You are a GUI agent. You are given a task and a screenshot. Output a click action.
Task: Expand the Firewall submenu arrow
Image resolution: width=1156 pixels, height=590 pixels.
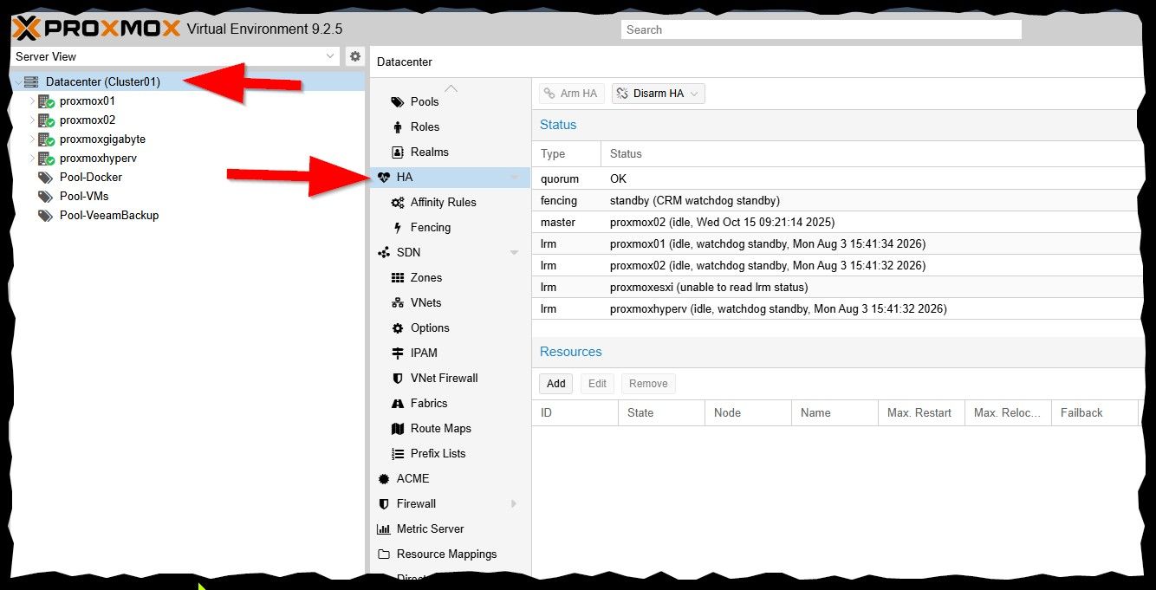515,504
